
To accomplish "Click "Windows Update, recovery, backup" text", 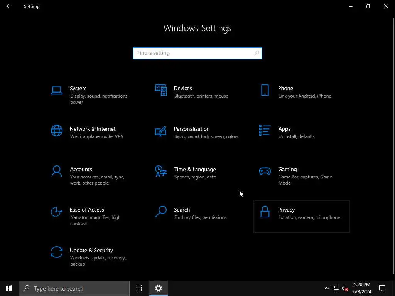I will 98,261.
